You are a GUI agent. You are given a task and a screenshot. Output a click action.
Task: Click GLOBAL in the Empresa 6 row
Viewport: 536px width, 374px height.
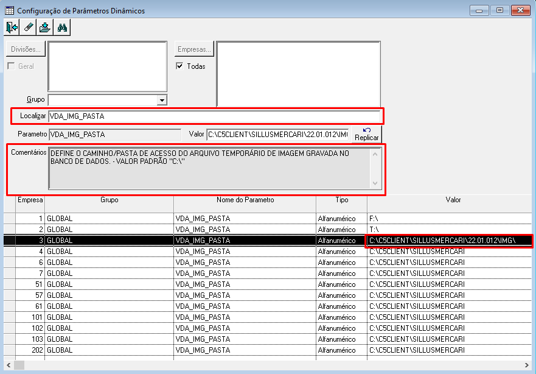(x=109, y=263)
